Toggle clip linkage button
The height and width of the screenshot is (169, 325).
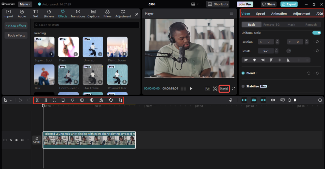point(263,100)
